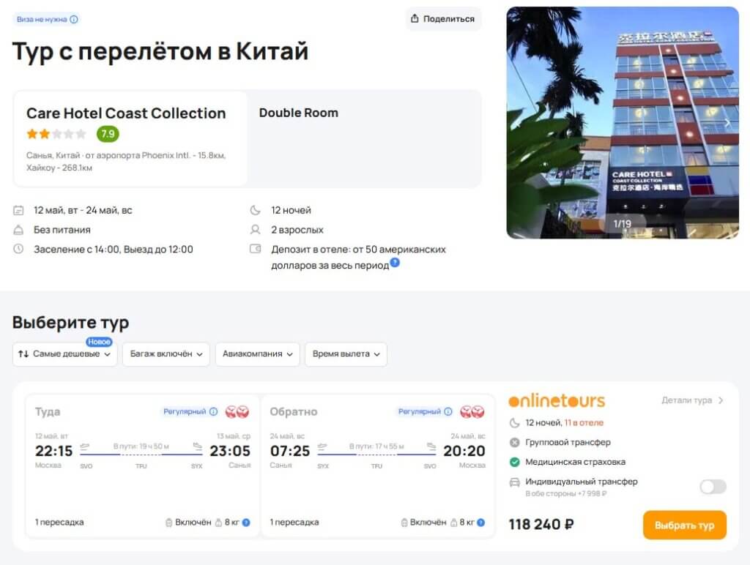Expand the 'Багаж включён' filter dropdown

click(166, 354)
